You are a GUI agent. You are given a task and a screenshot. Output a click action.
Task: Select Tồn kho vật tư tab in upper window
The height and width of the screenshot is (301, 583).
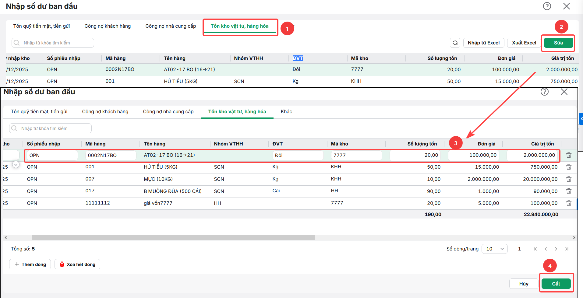click(x=240, y=26)
